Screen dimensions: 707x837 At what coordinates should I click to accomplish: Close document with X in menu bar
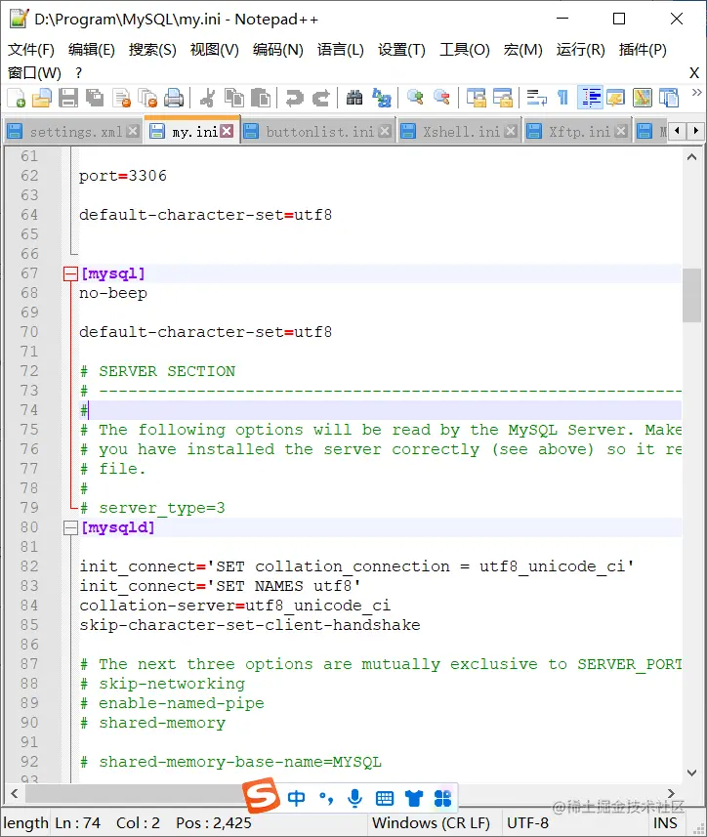click(x=694, y=73)
